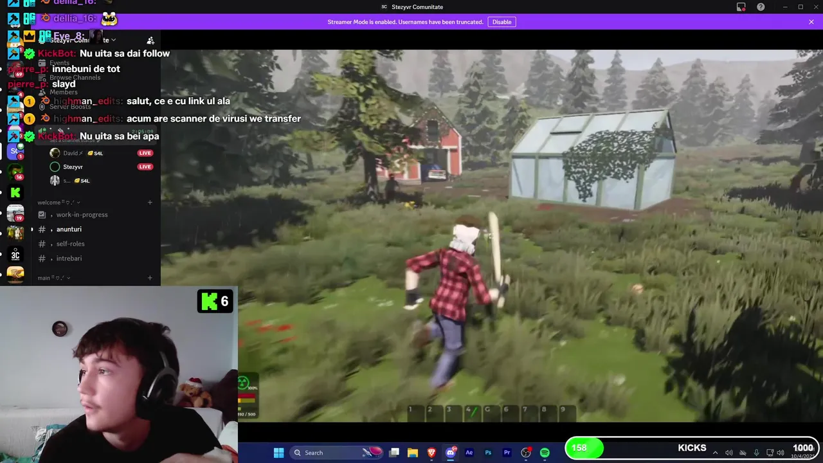This screenshot has height=463, width=823.
Task: Add a channel to the welcome category
Action: pyautogui.click(x=150, y=203)
